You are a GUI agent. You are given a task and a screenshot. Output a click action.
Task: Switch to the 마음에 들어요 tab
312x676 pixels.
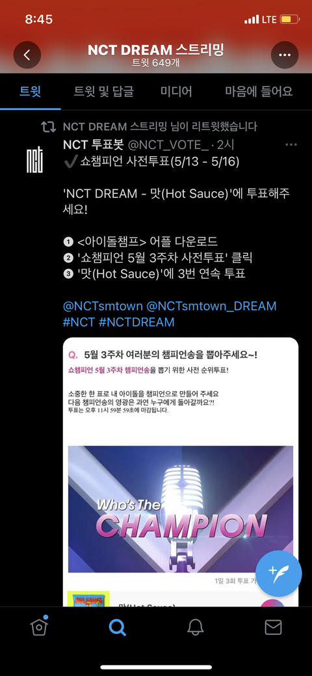coord(259,91)
